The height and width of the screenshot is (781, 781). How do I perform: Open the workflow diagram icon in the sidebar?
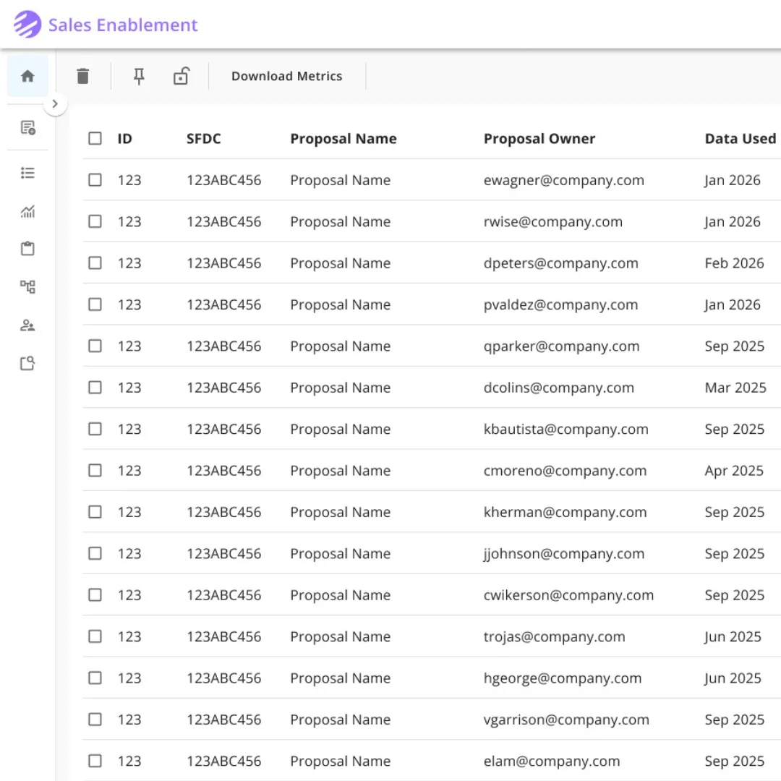click(27, 286)
